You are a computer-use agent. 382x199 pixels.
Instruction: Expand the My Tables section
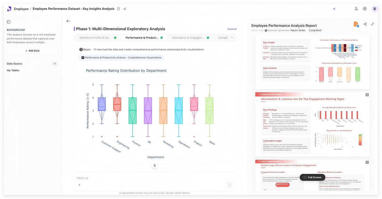coord(13,70)
